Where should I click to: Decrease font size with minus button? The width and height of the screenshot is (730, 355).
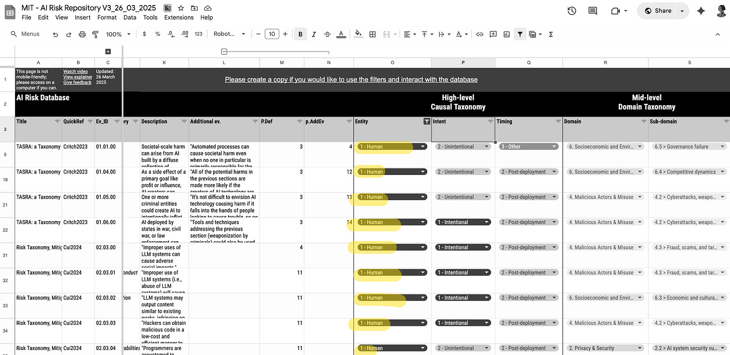[258, 34]
